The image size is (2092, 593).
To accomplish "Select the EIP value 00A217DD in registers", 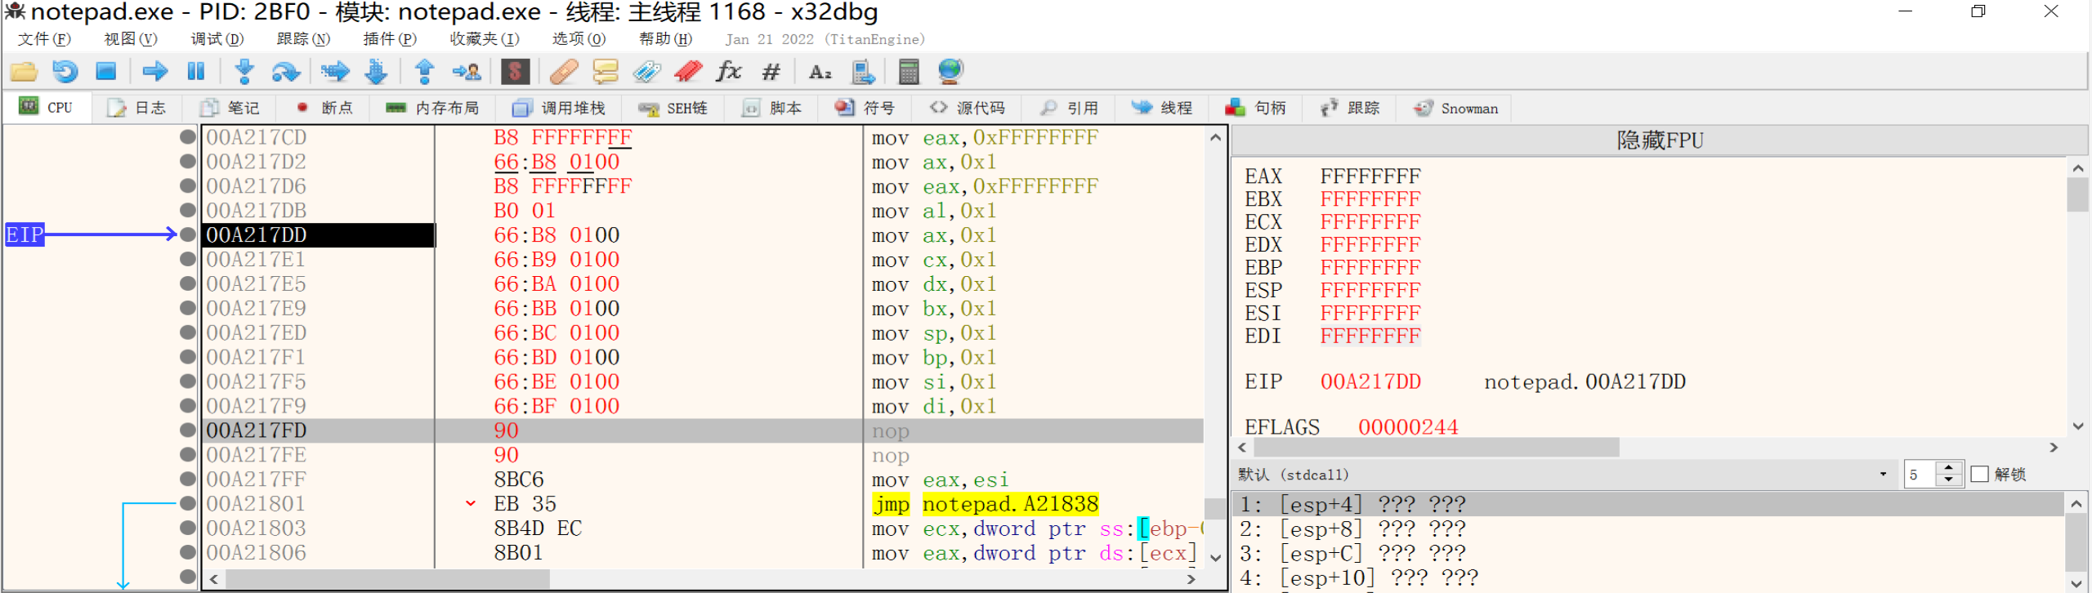I will 1370,382.
